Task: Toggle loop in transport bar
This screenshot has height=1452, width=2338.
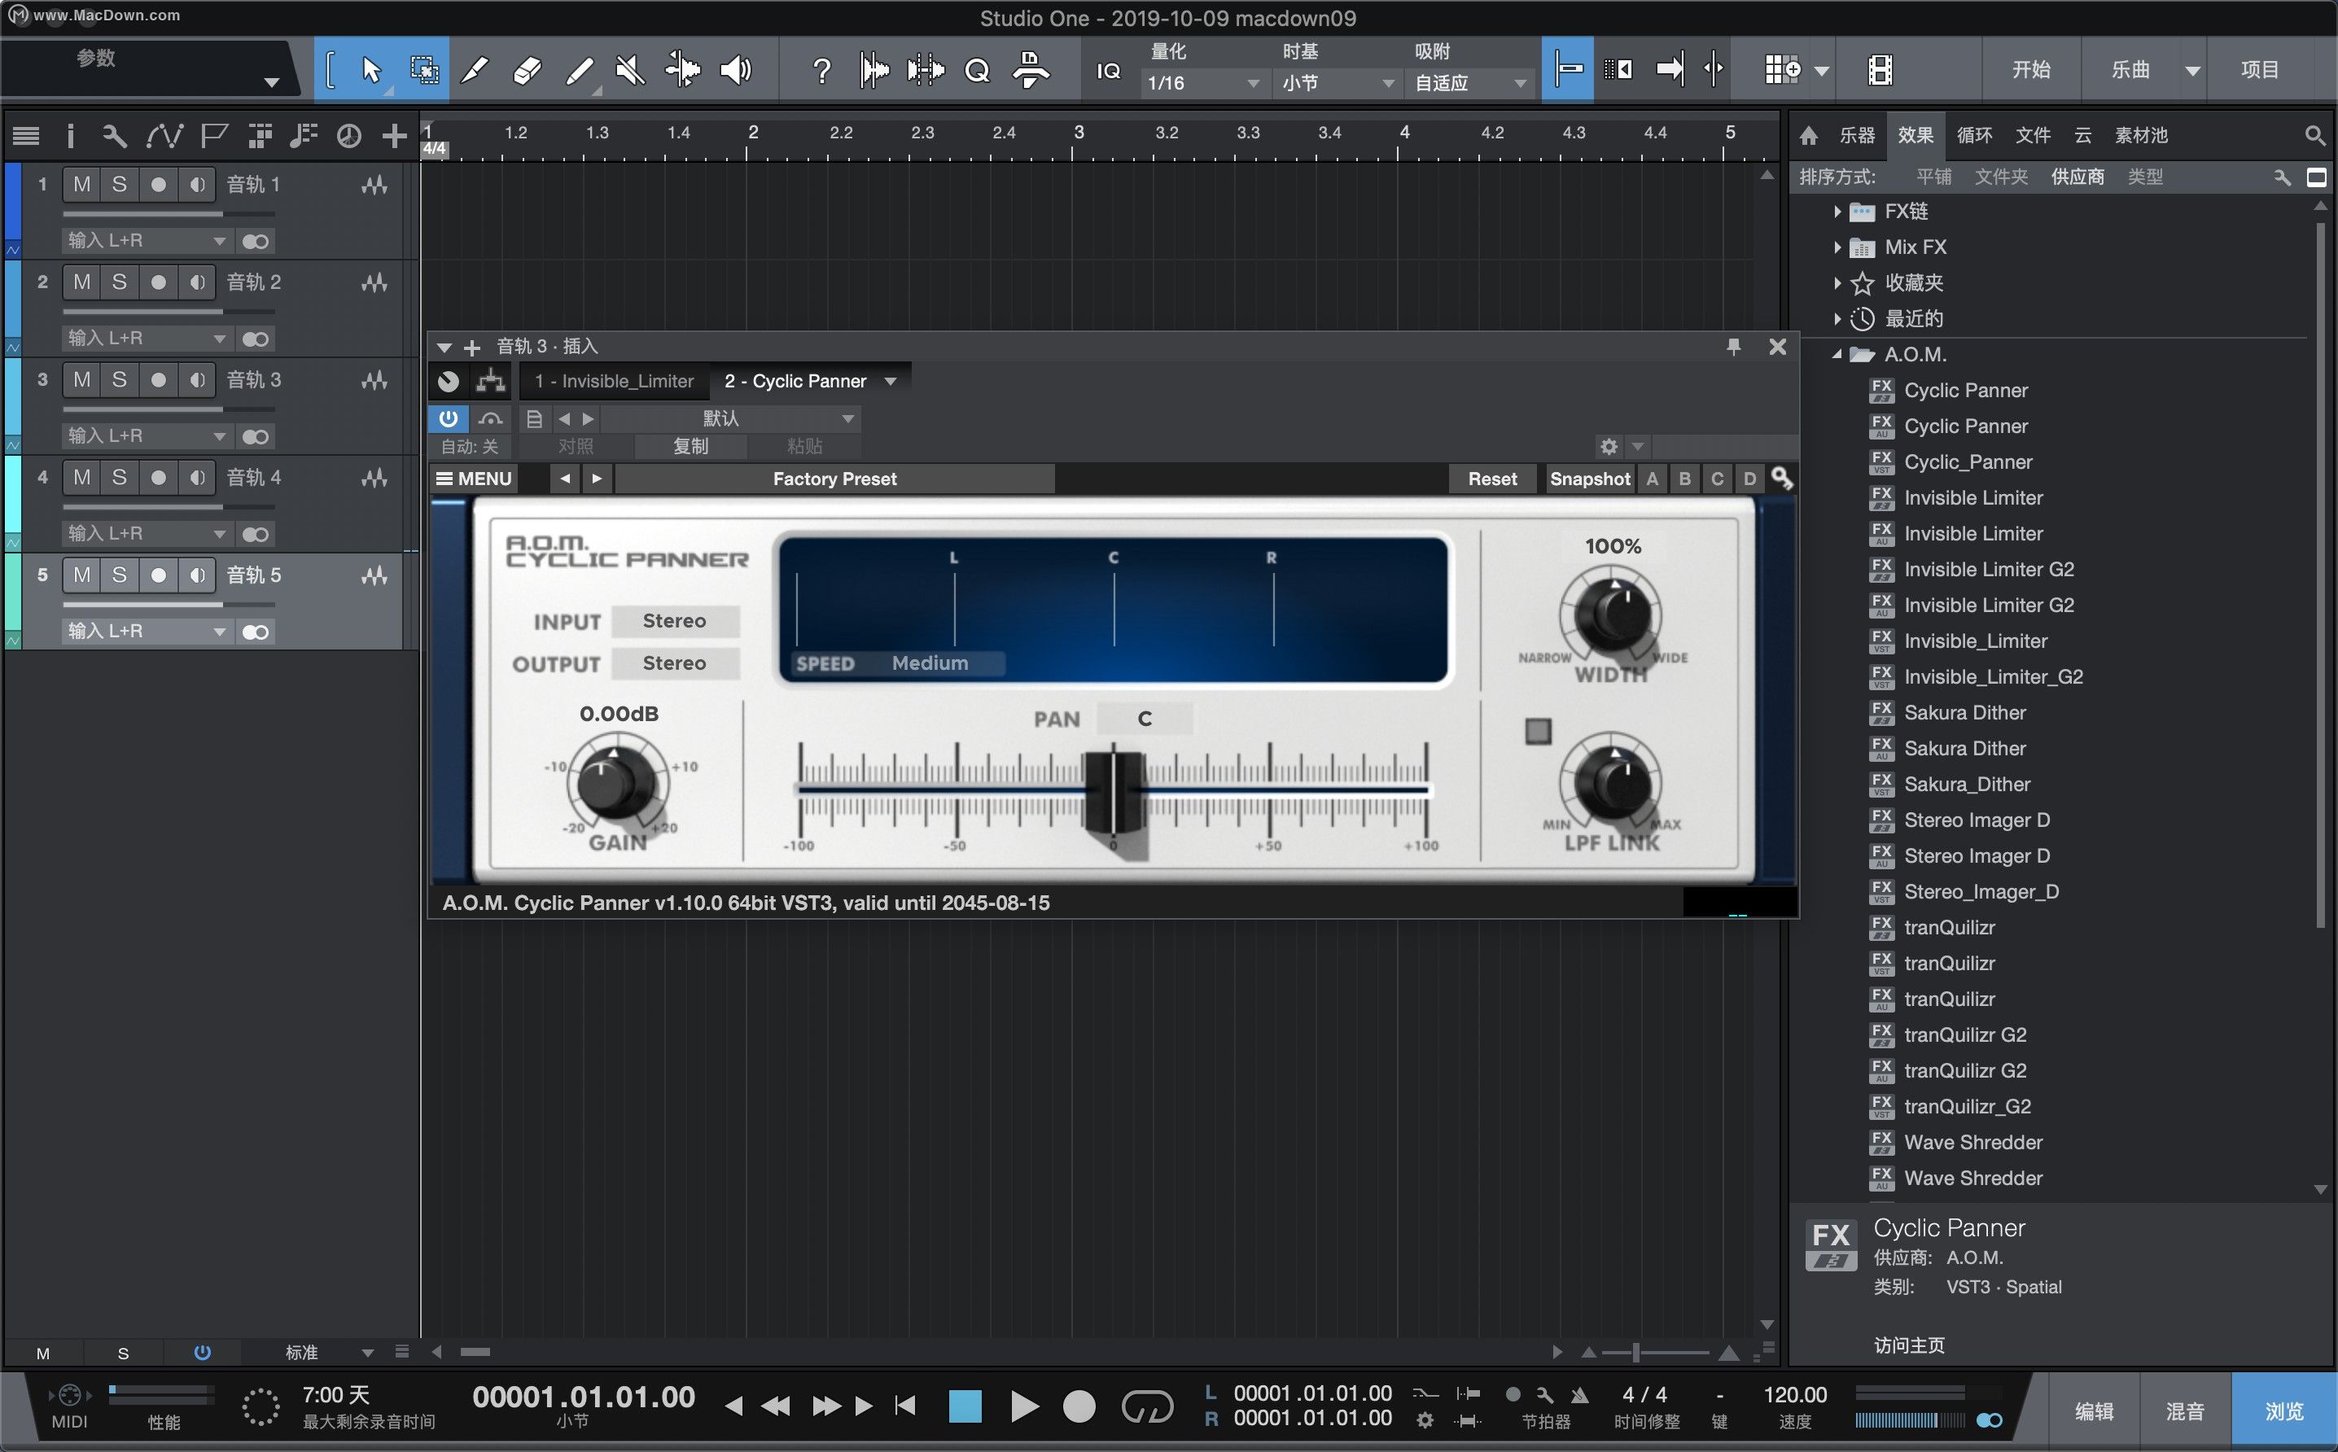Action: coord(1147,1406)
